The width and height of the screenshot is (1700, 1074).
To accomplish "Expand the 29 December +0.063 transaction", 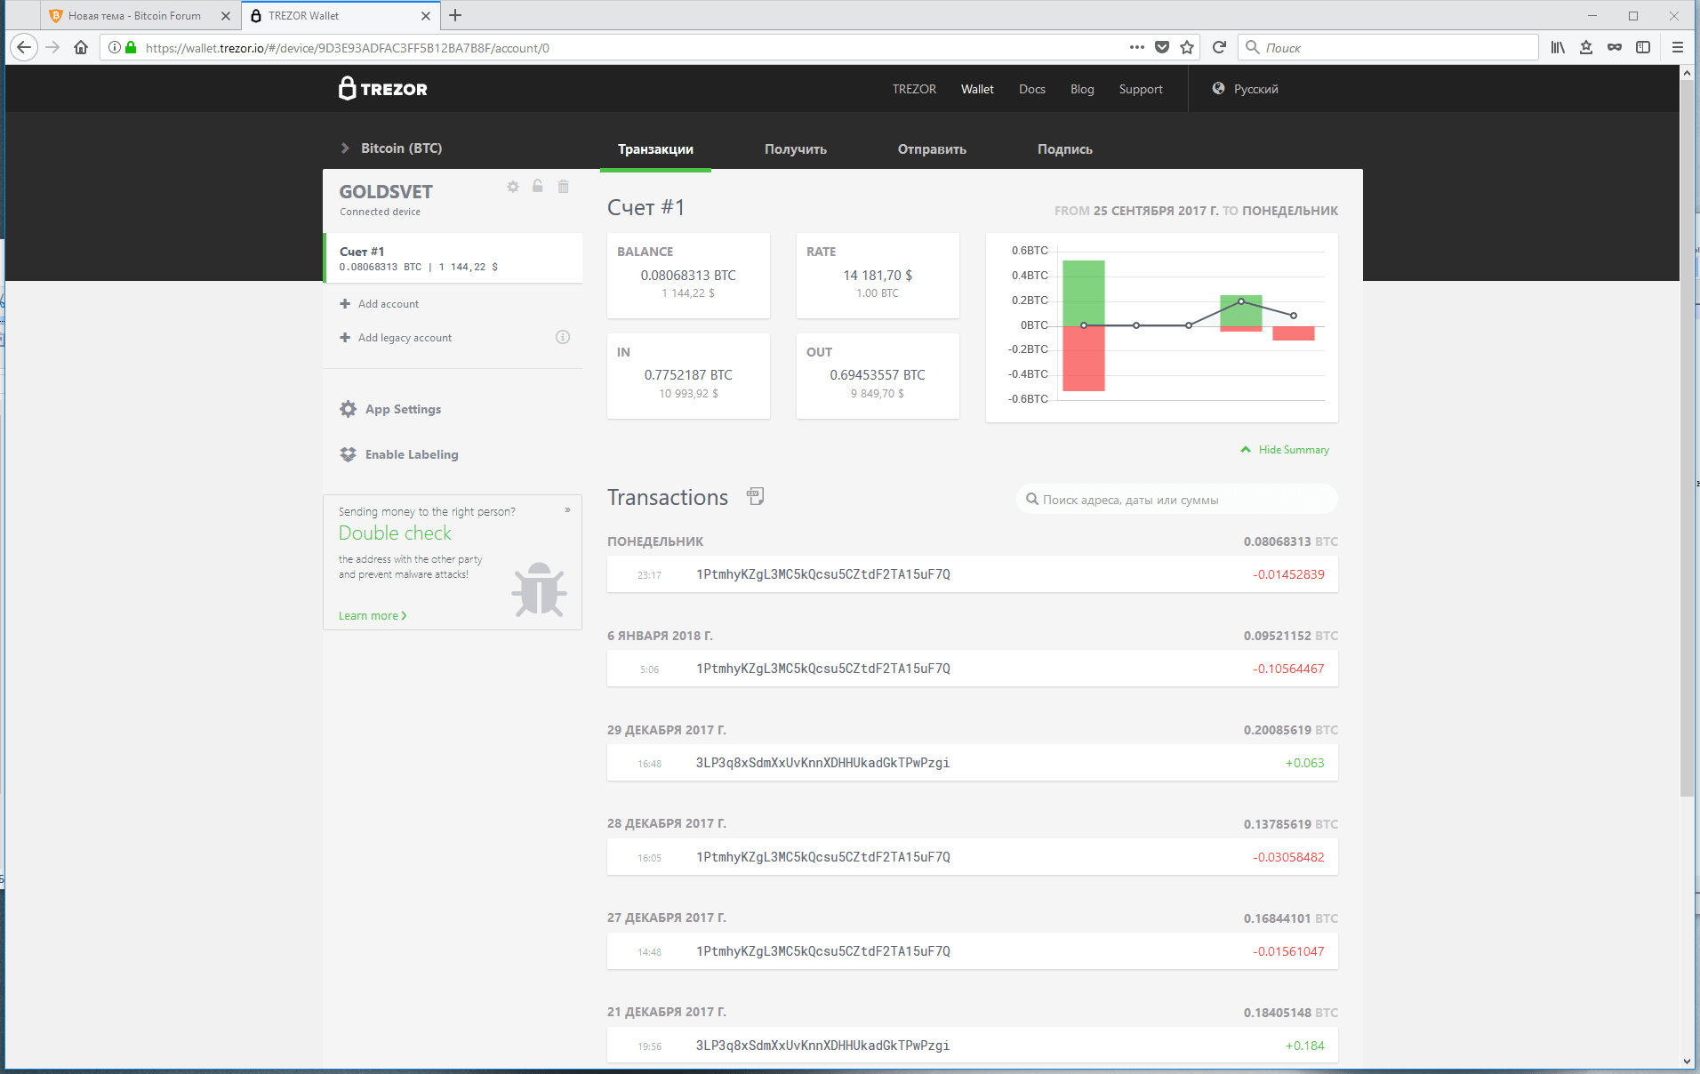I will 973,763.
